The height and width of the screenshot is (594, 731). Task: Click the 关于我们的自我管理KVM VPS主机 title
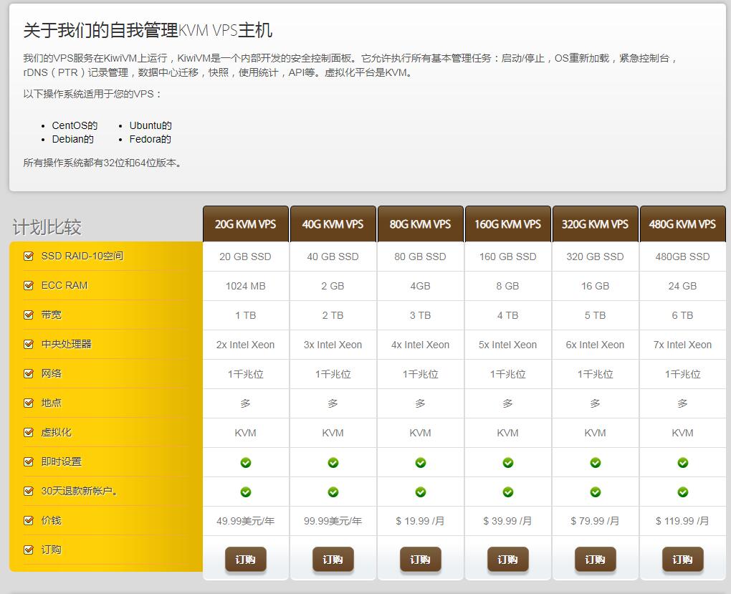148,30
